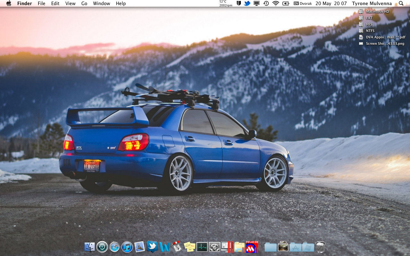Launch Activity Monitor from the Dock
Screen dimensions: 410x256
point(202,247)
